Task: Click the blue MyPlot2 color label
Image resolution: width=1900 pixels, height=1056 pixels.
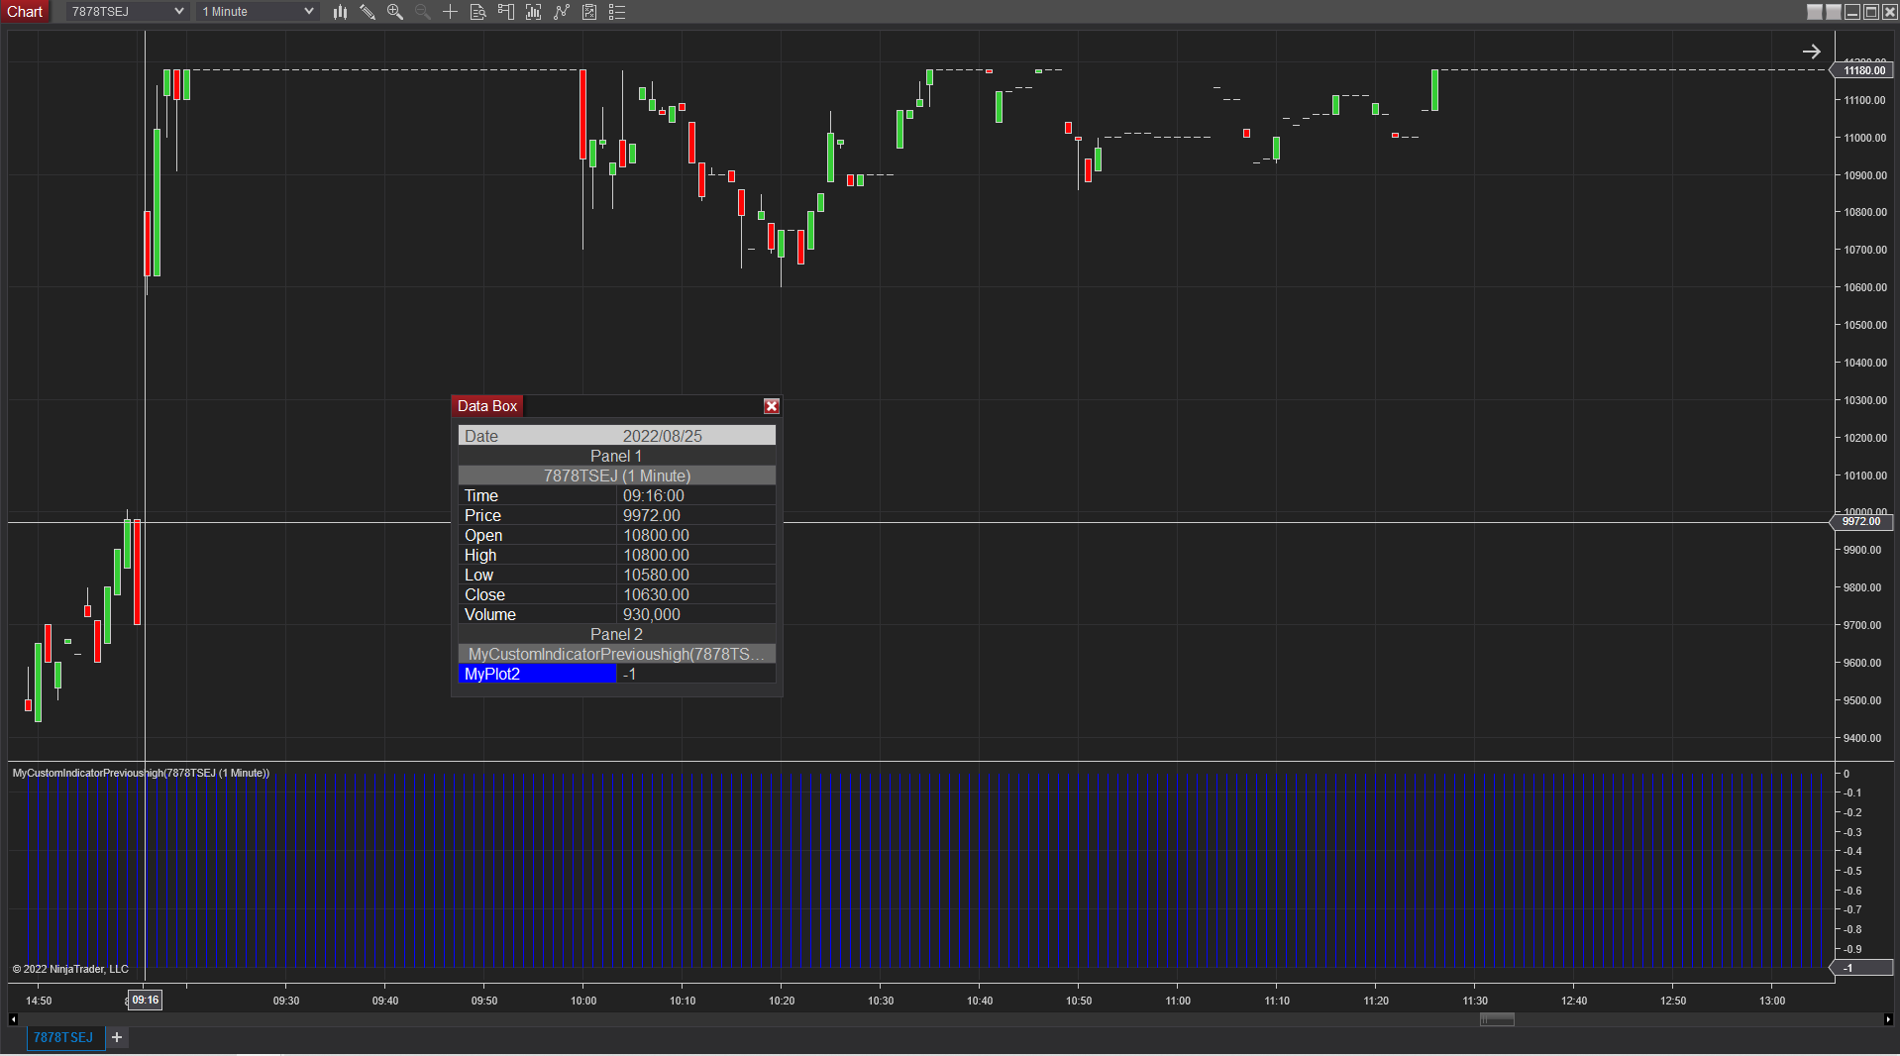Action: click(x=537, y=674)
